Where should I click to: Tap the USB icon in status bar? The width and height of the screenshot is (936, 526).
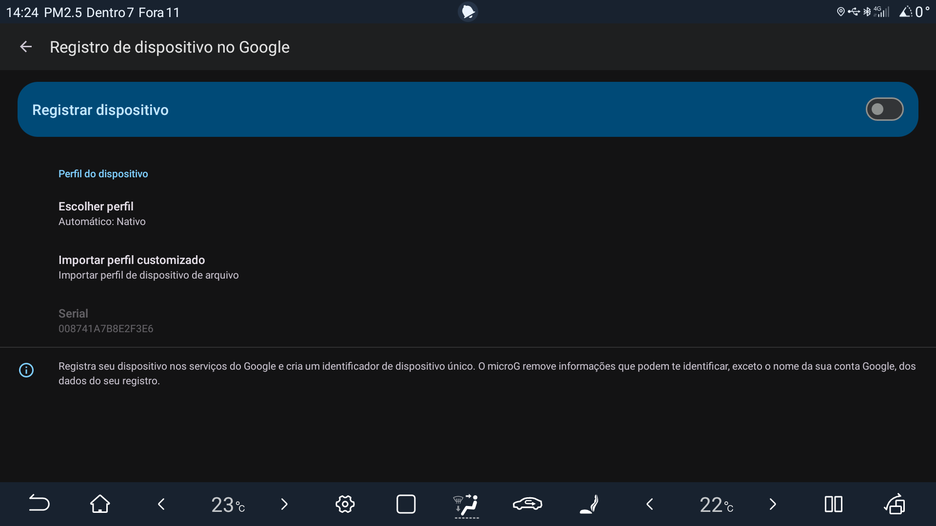(x=854, y=12)
